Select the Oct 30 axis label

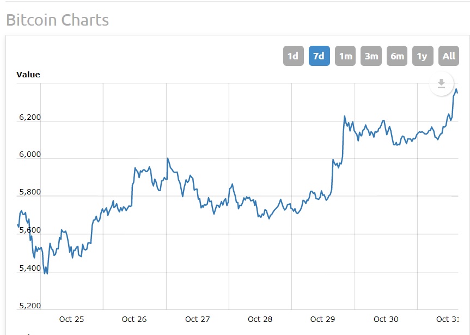pos(386,319)
